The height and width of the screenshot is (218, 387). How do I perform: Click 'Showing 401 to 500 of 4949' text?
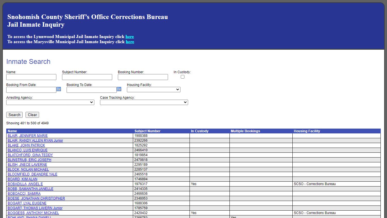(27, 123)
